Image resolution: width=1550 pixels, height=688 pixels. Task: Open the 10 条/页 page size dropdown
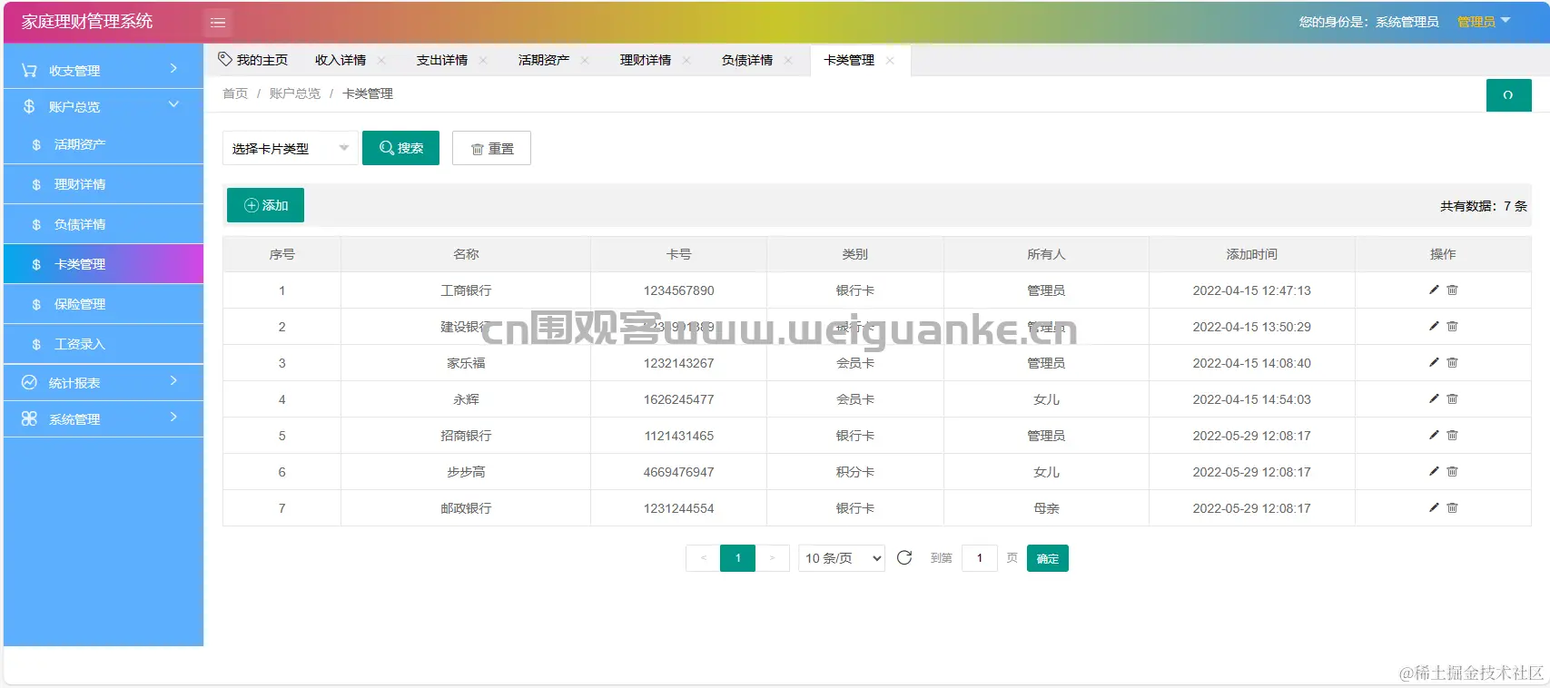[x=842, y=558]
